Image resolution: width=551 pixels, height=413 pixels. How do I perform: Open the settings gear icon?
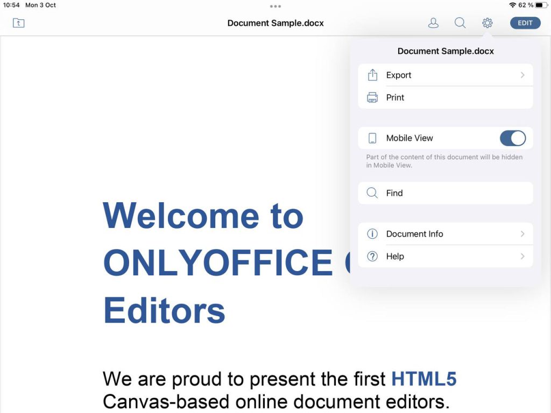487,23
